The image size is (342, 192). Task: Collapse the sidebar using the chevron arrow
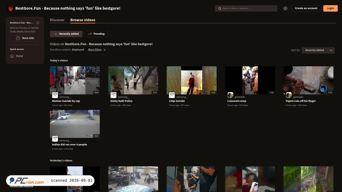[38, 23]
